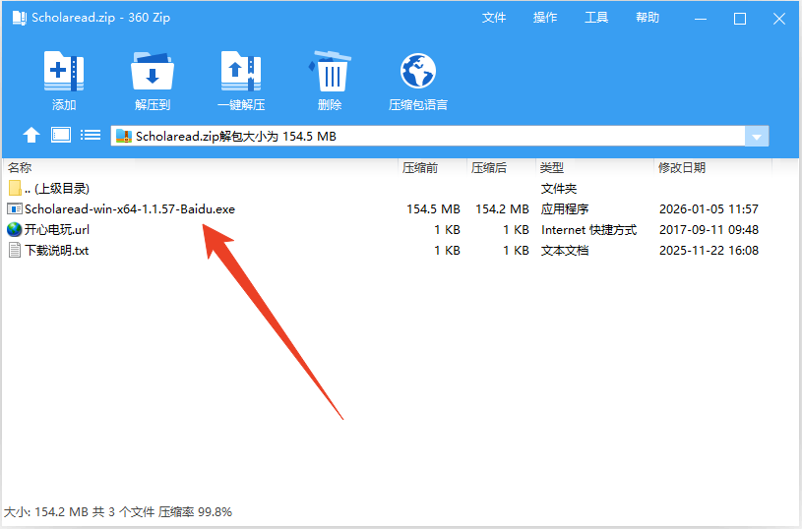Select the 下载说明.txt file name
Viewport: 802px width, 529px height.
[x=57, y=251]
